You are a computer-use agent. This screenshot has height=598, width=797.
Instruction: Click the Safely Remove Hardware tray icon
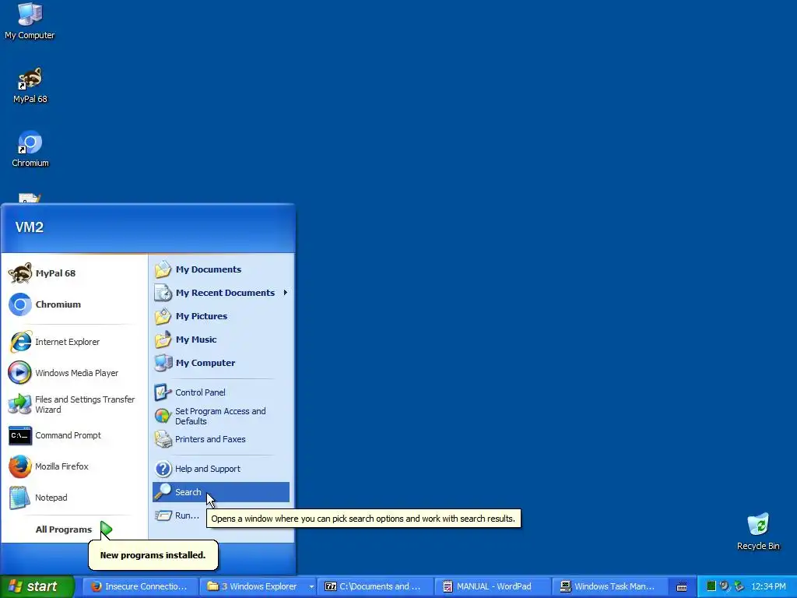(x=739, y=586)
